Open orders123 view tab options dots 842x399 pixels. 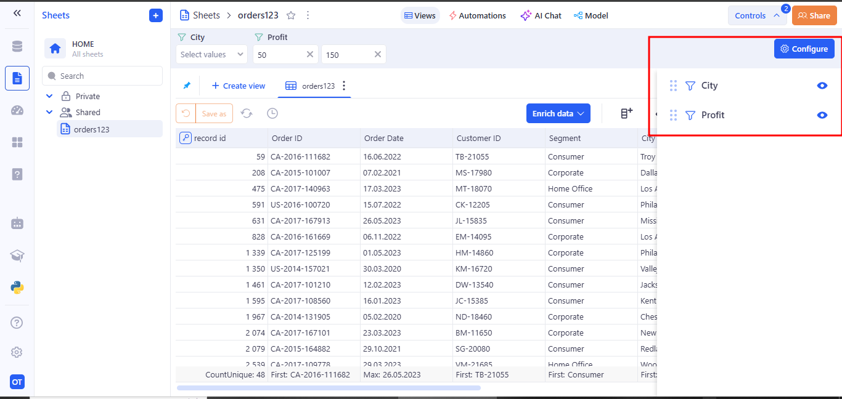(x=344, y=86)
